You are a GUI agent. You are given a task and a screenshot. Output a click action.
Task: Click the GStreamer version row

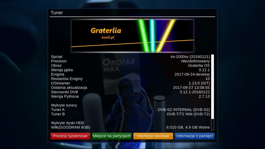coord(130,83)
